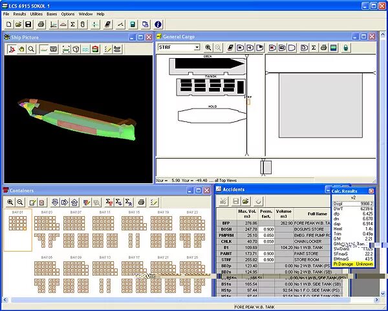Print from the main toolbar printer icon

pos(41,25)
